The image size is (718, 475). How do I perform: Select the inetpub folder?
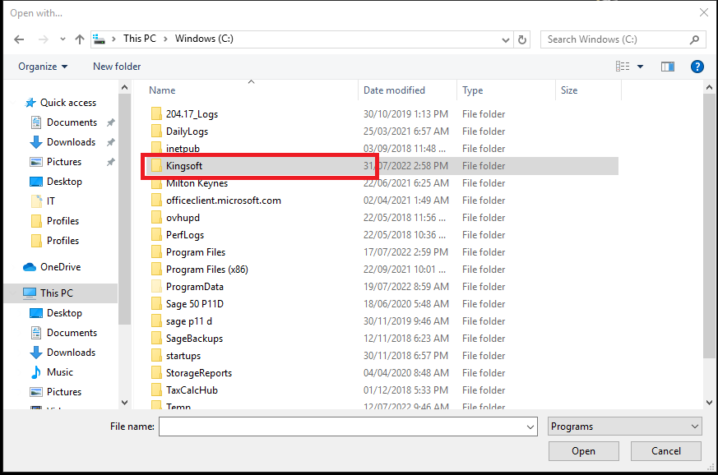click(183, 149)
